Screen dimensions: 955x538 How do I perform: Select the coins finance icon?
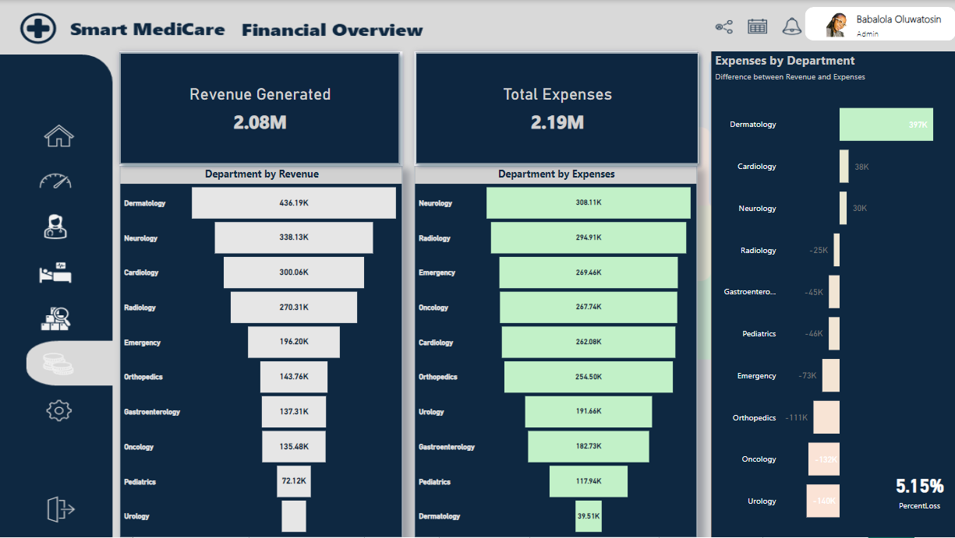pos(58,363)
